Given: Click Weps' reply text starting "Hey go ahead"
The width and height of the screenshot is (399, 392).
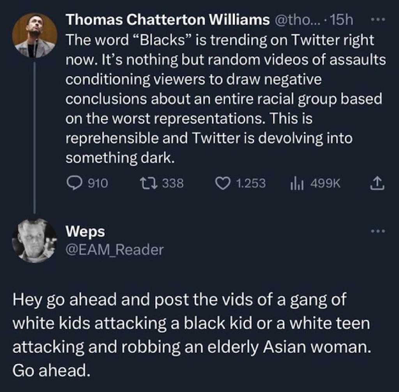Looking at the screenshot, I should (191, 335).
